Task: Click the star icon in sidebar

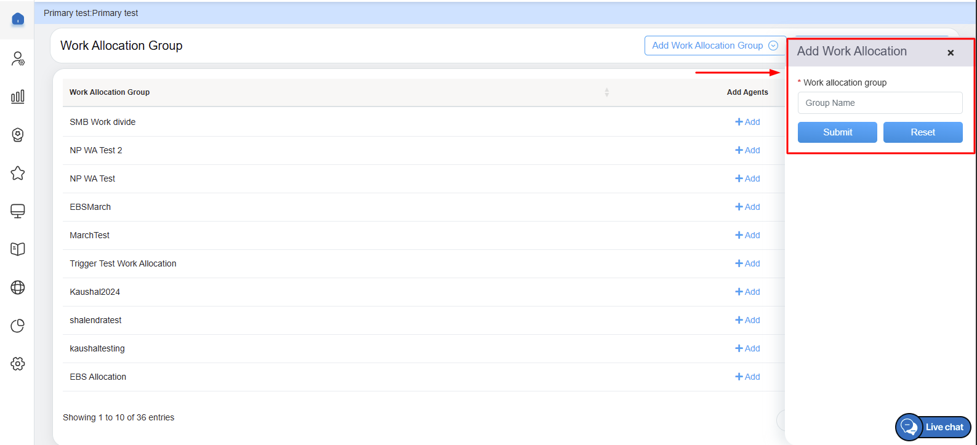Action: [x=18, y=173]
